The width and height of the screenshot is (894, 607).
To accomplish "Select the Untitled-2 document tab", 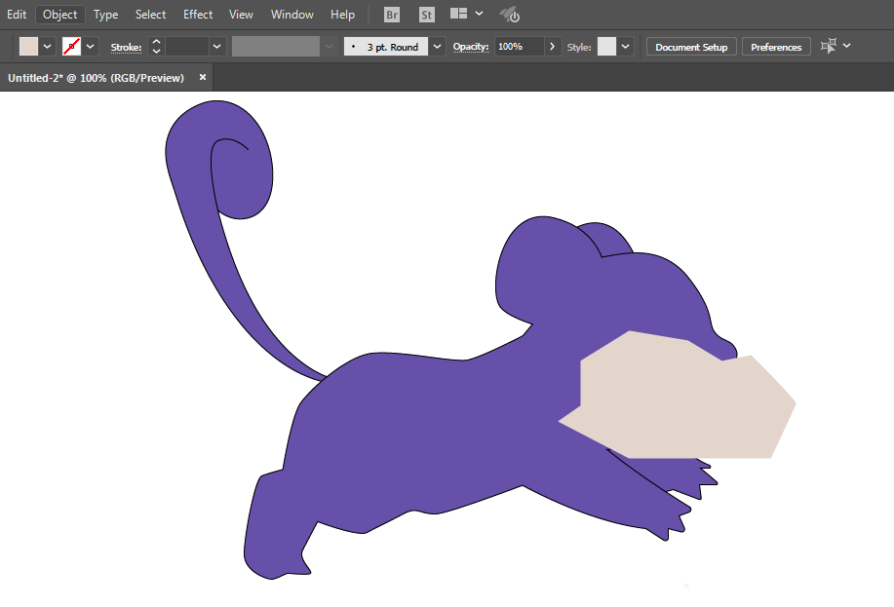I will (96, 78).
